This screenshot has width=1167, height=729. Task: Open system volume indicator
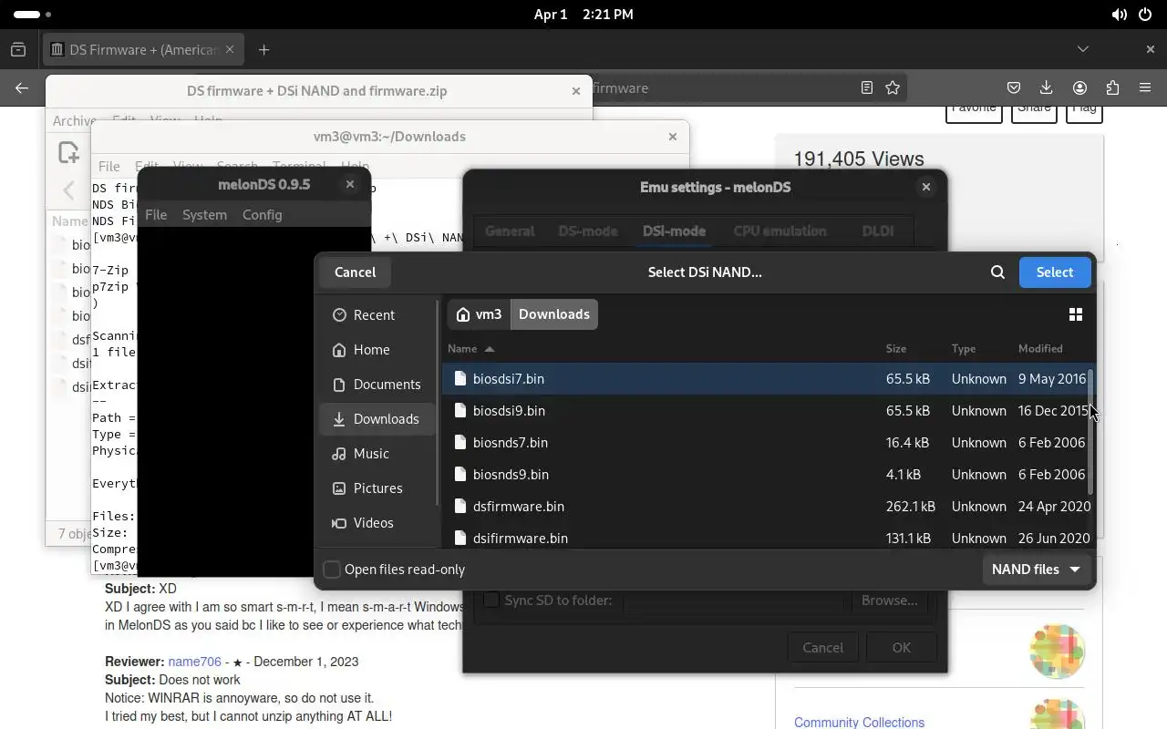(1120, 15)
